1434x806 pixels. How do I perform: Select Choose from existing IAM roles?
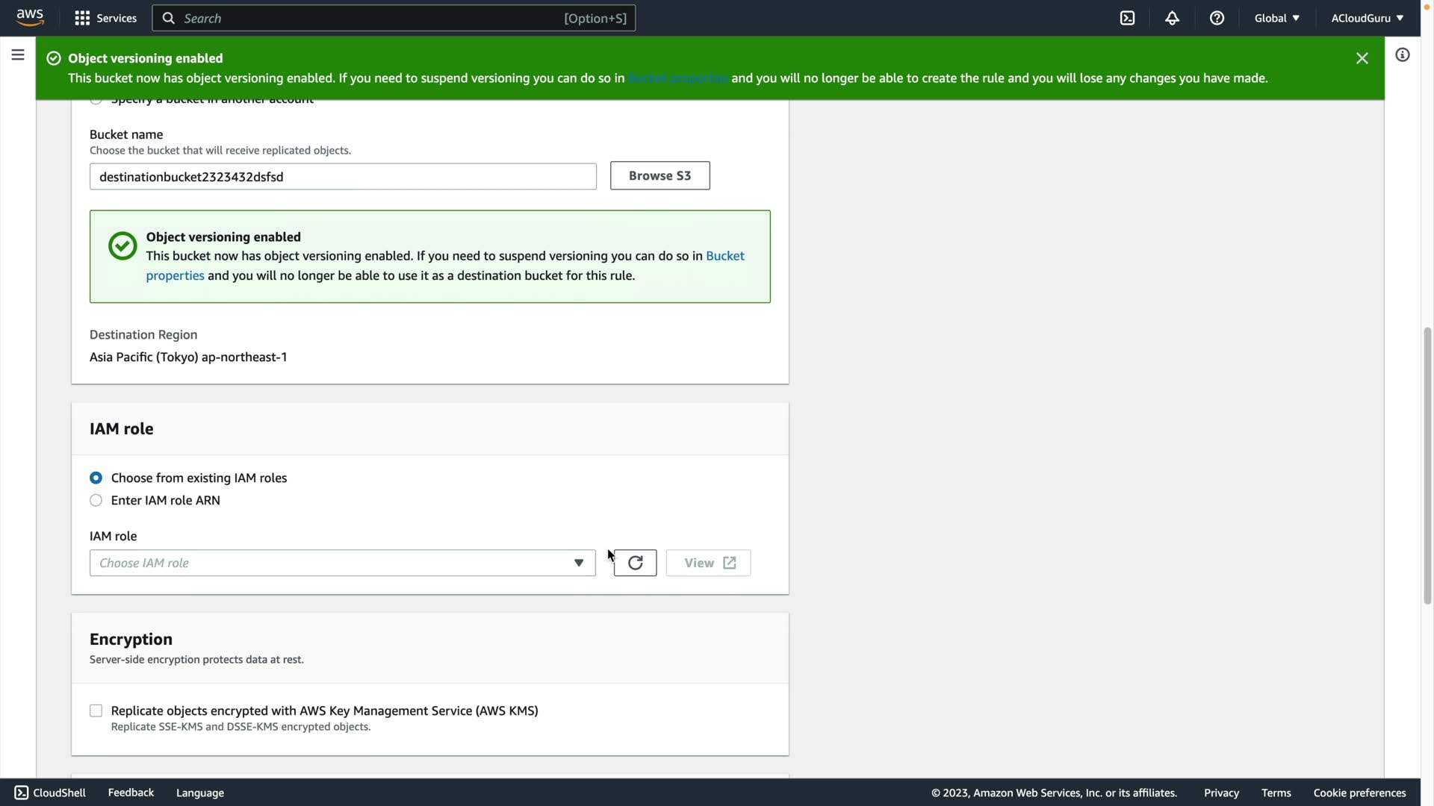point(96,478)
